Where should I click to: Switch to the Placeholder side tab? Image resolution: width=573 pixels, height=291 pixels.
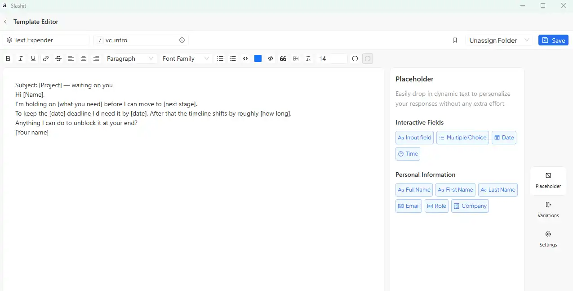[x=548, y=181]
